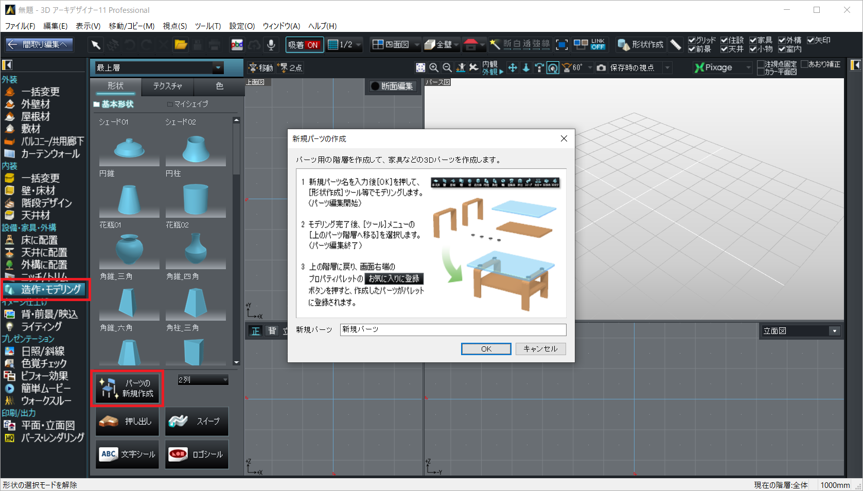Uncheck the 家具 furniture checkbox

coord(753,40)
